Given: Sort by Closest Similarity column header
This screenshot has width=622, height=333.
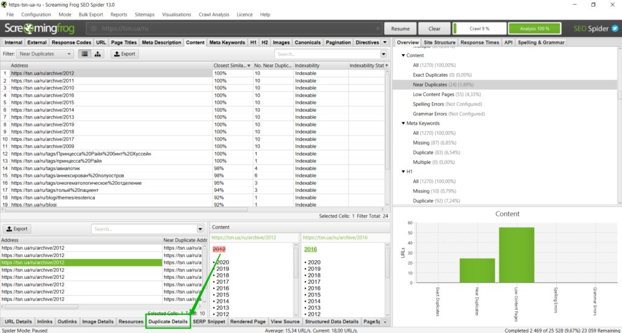Looking at the screenshot, I should (x=233, y=65).
